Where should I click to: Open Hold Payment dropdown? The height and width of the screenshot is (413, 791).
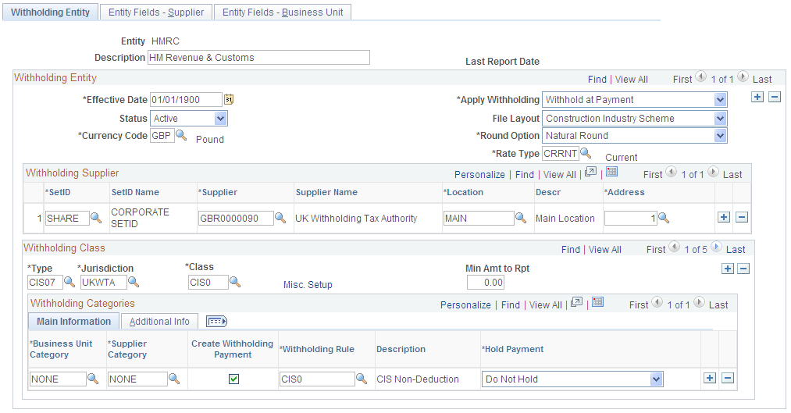click(572, 379)
